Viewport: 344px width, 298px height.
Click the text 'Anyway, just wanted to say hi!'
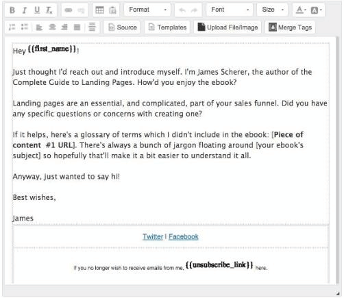(66, 177)
